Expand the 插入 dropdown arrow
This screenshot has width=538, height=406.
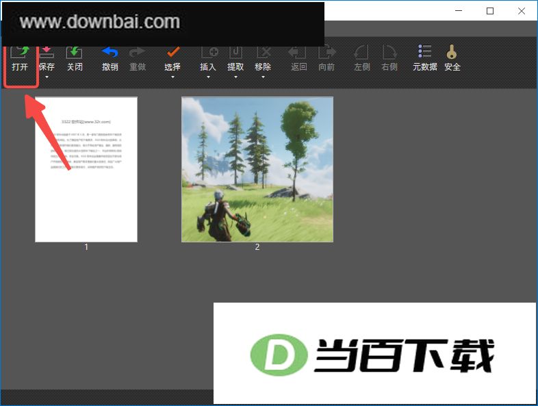click(x=208, y=77)
